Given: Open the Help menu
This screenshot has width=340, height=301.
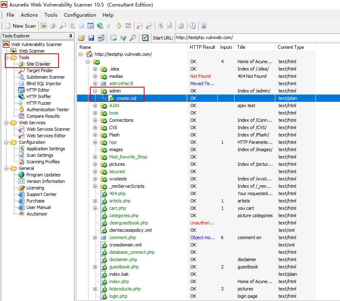Looking at the screenshot, I should point(108,15).
